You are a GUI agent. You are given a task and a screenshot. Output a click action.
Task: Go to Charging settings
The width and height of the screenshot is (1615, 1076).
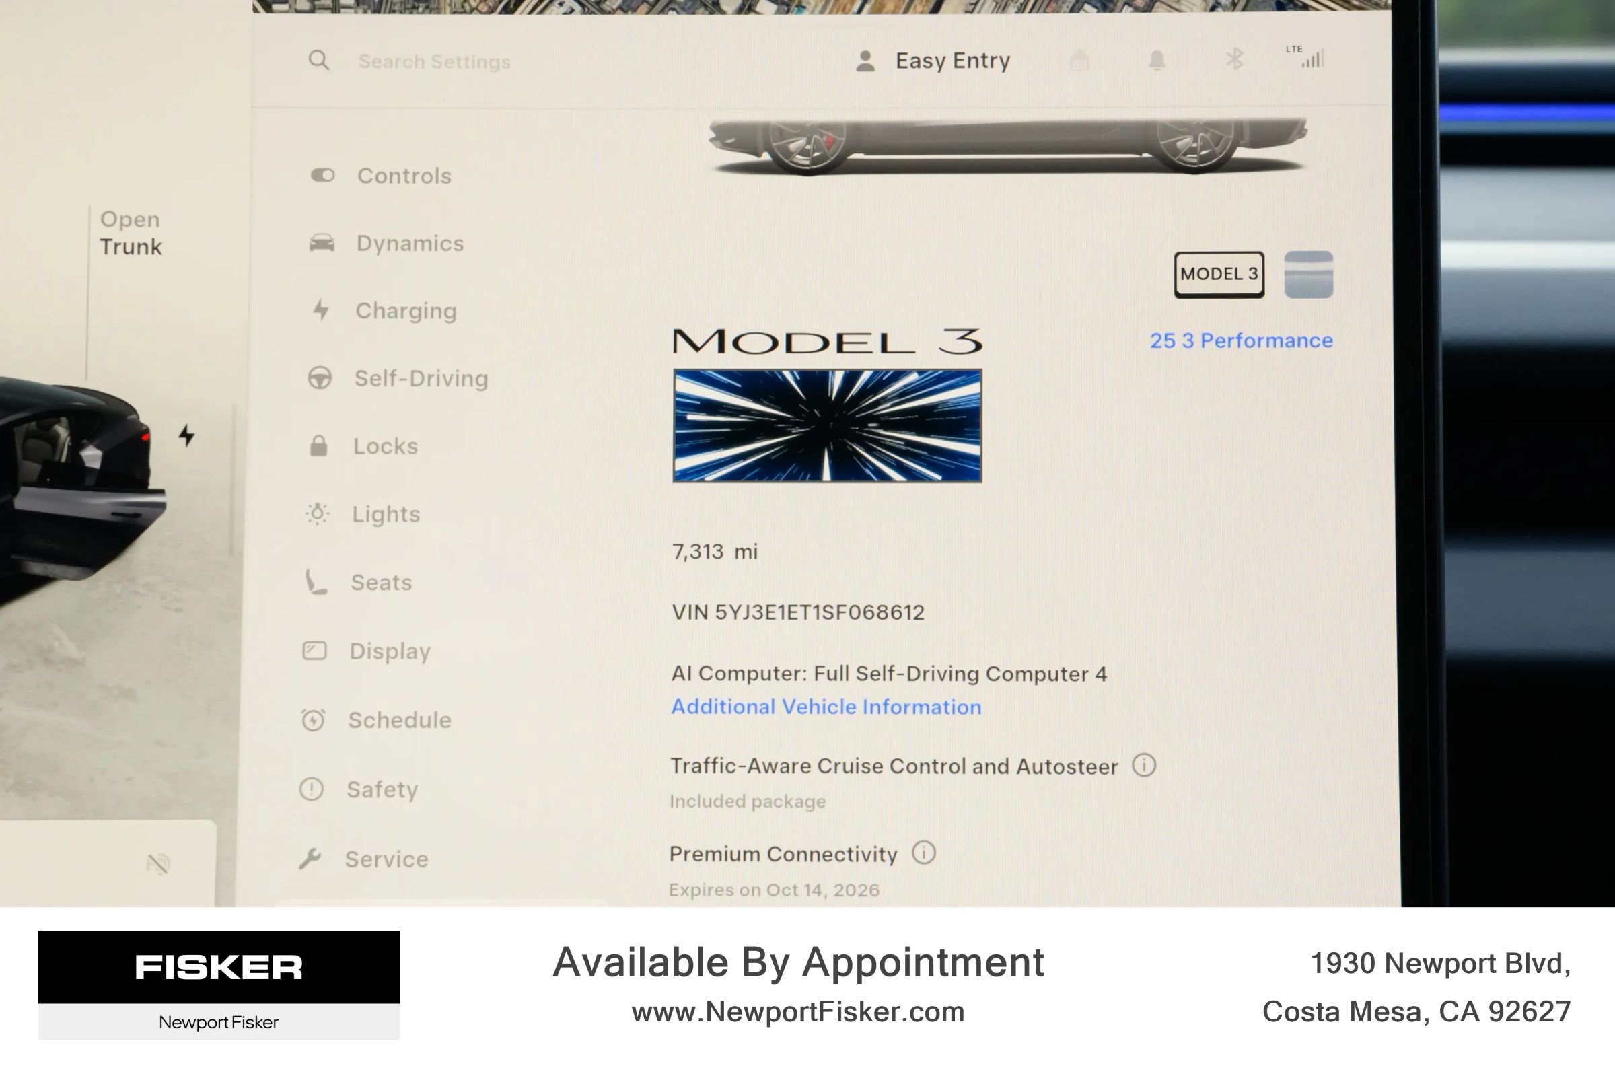383,311
